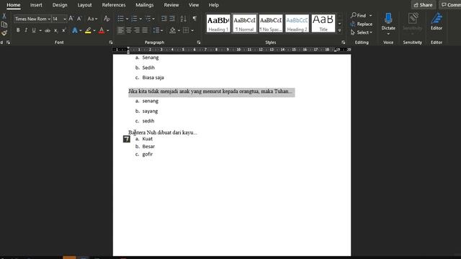Apply yellow text highlight color

coord(88,30)
